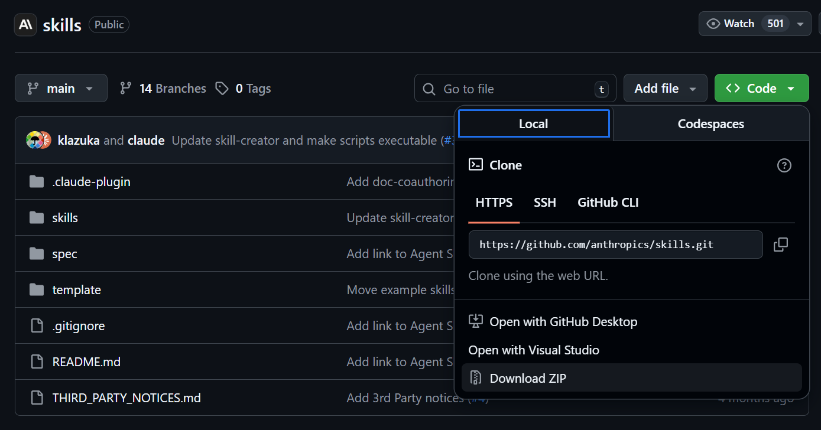Open the template folder link

pos(77,290)
